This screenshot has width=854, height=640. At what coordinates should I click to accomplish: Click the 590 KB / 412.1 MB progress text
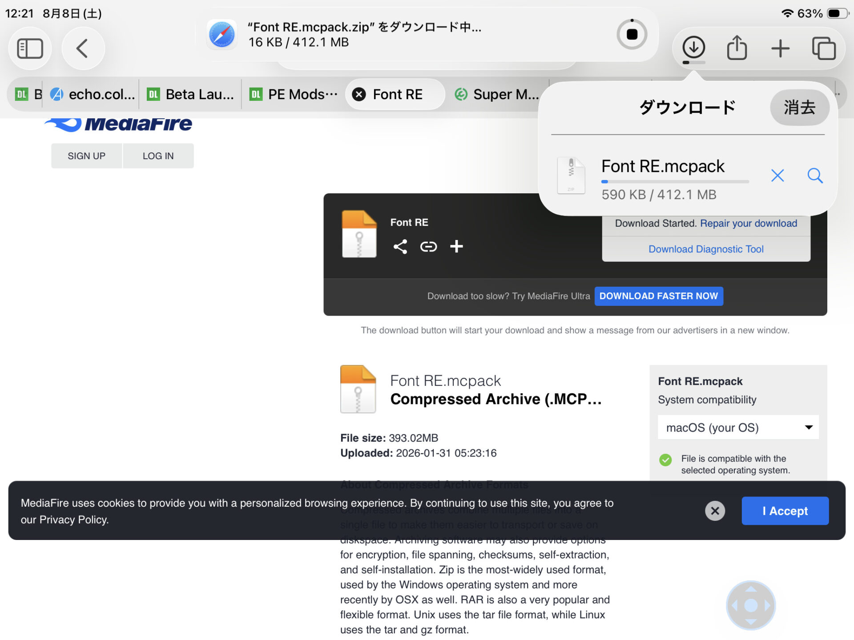659,195
